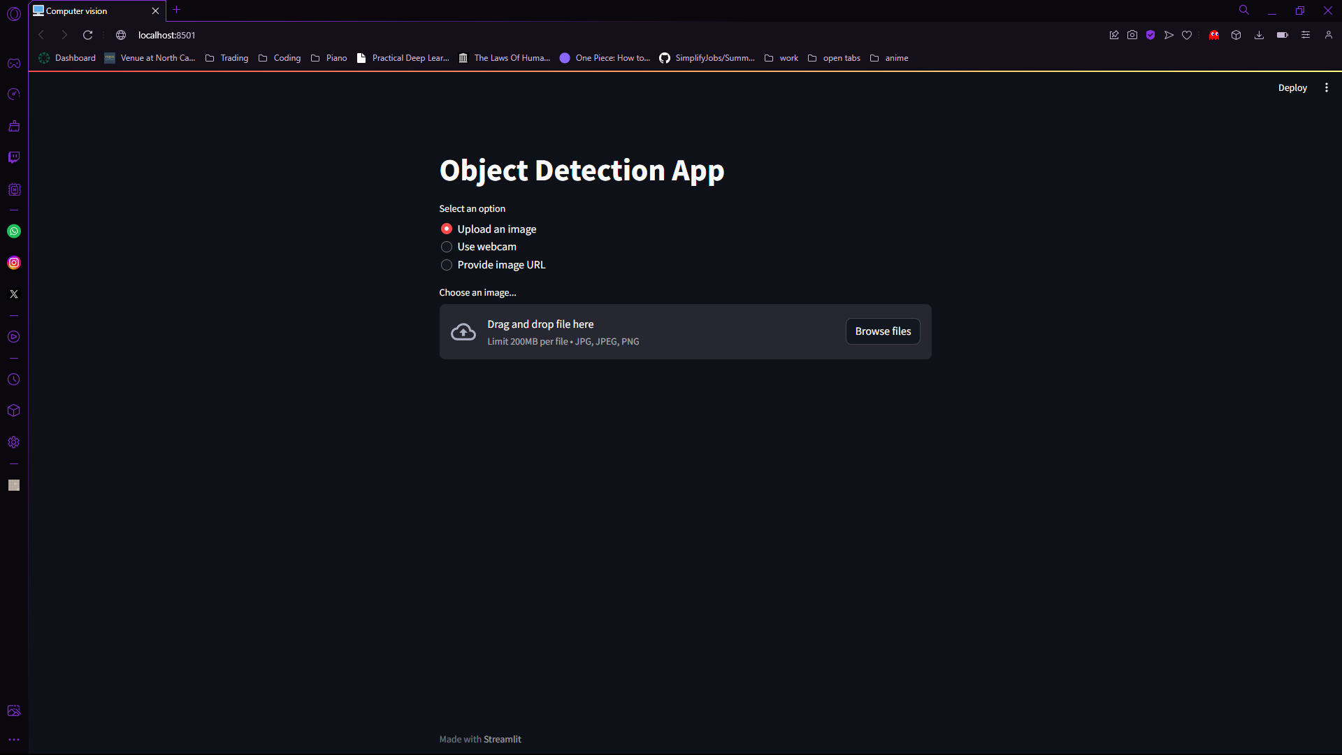Open the Streamlit three-dot menu

(x=1326, y=88)
